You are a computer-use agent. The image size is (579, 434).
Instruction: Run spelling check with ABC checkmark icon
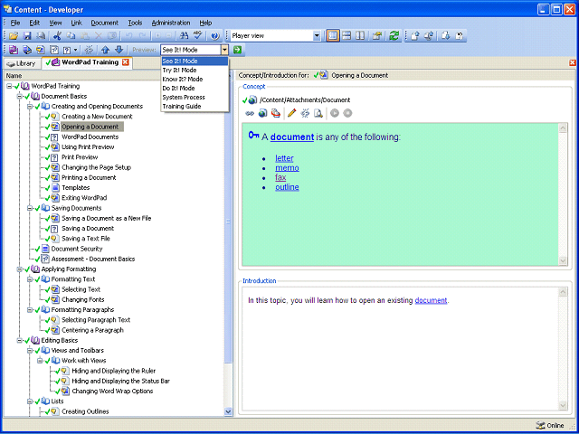[x=198, y=36]
